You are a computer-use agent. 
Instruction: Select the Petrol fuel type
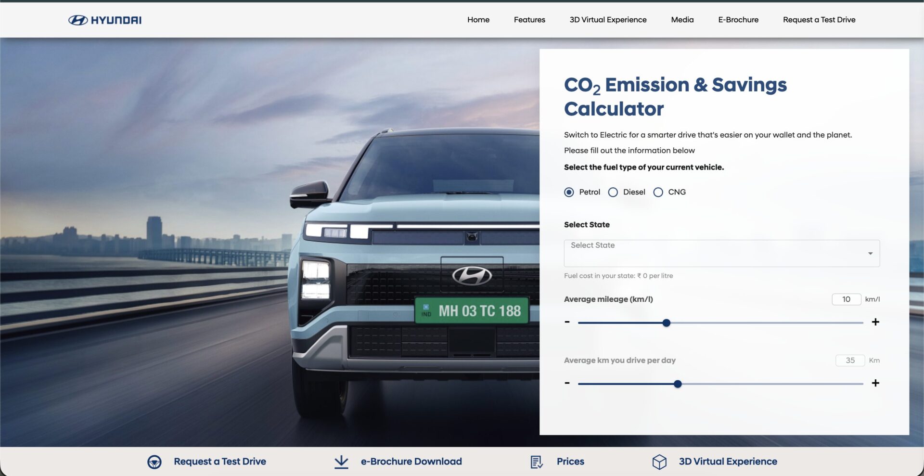[569, 192]
